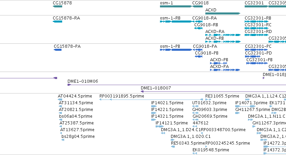Select EST EK019548.5prime
The height and width of the screenshot is (155, 286).
point(195,153)
